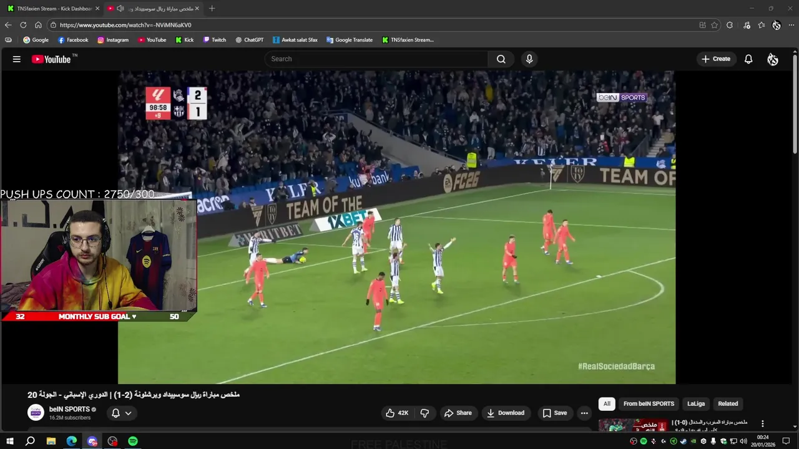Mute the YouTube tab audio icon
799x449 pixels.
[x=120, y=9]
